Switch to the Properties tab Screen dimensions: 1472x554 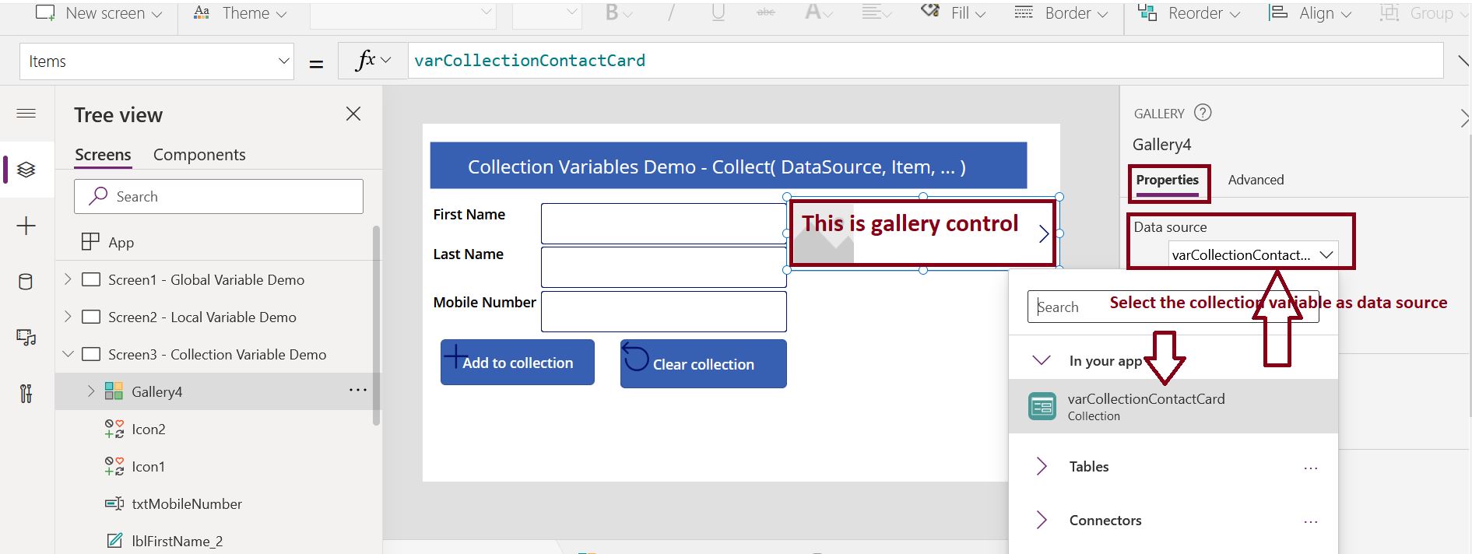point(1167,180)
